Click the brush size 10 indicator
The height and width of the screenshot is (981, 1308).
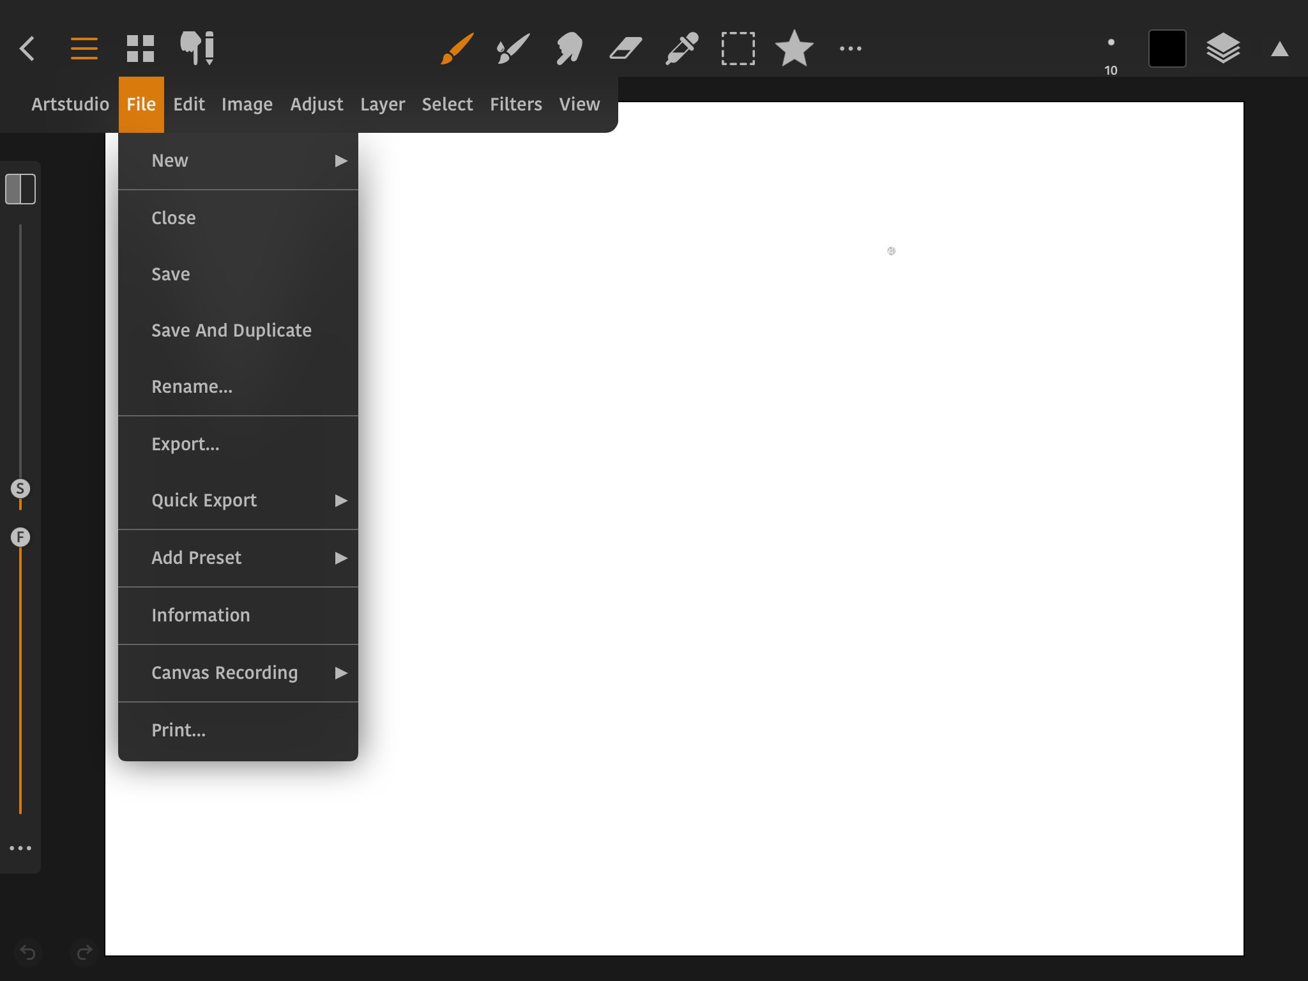coord(1111,55)
